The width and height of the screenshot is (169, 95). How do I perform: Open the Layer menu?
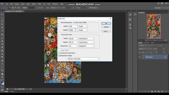pyautogui.click(x=22, y=4)
